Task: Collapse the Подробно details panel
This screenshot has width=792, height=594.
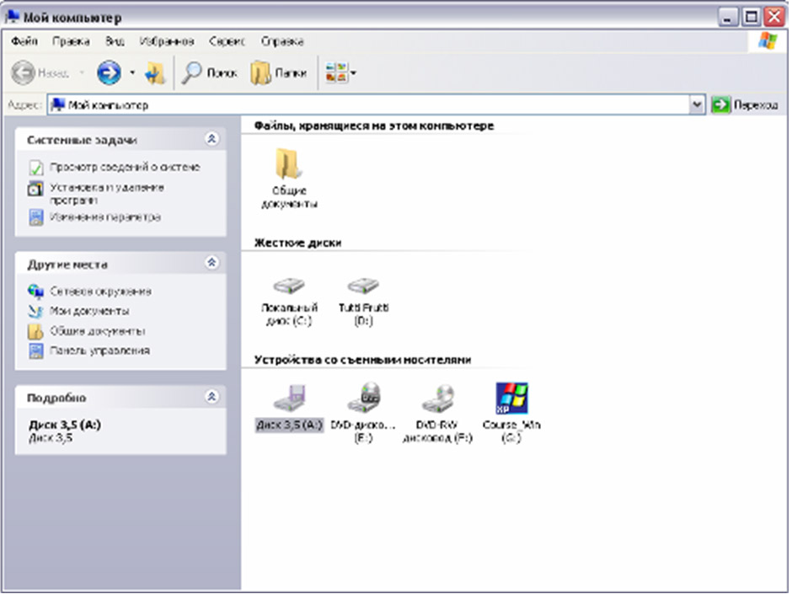Action: pyautogui.click(x=211, y=397)
